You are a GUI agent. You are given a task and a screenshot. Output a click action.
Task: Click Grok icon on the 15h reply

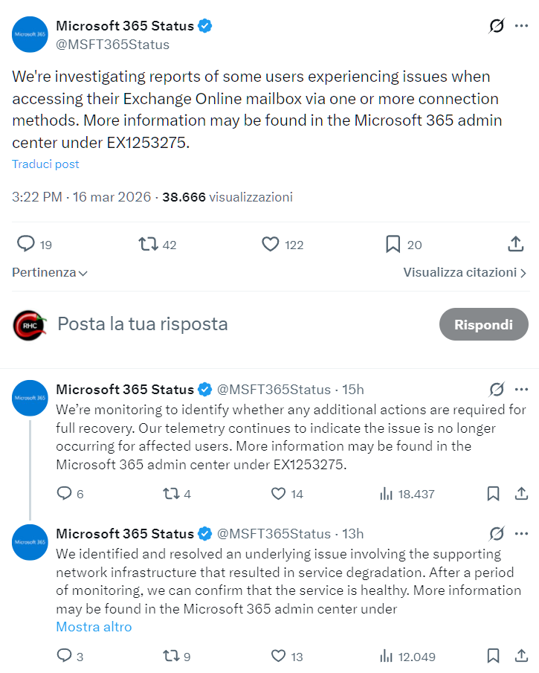(x=497, y=390)
